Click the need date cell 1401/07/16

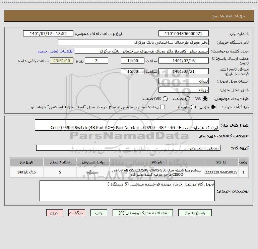[x=26, y=172]
